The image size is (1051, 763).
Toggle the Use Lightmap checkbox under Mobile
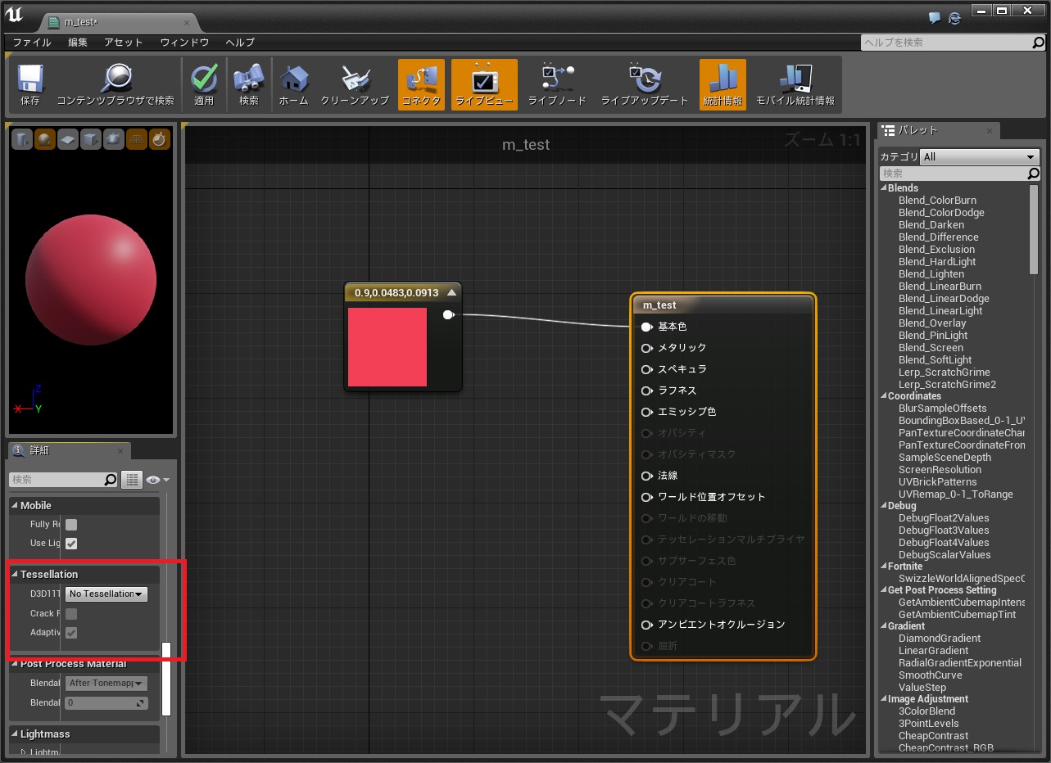coord(71,543)
